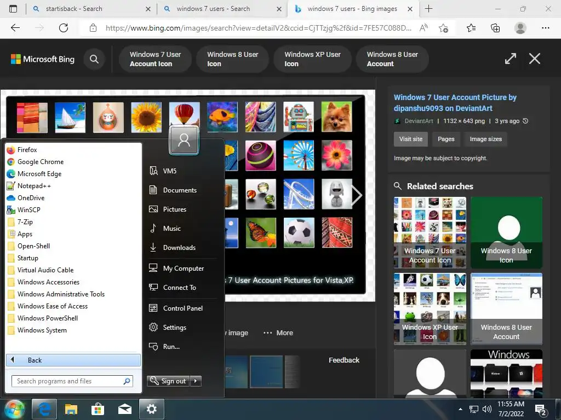Viewport: 561px width, 420px height.
Task: Open Sign out options arrow
Action: 196,381
